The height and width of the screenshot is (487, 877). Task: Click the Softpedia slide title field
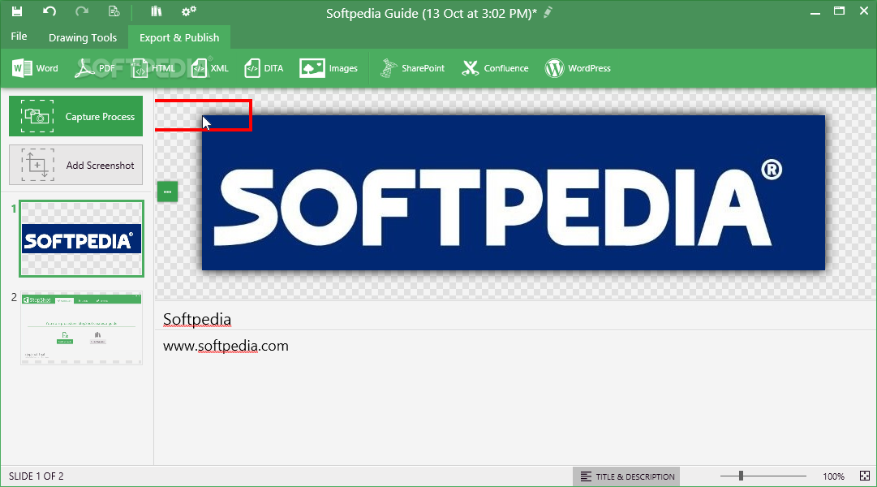(515, 318)
